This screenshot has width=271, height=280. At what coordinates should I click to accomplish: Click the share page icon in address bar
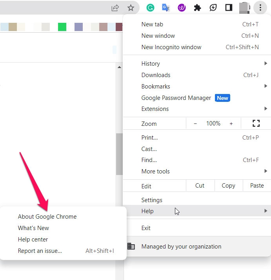pyautogui.click(x=115, y=8)
